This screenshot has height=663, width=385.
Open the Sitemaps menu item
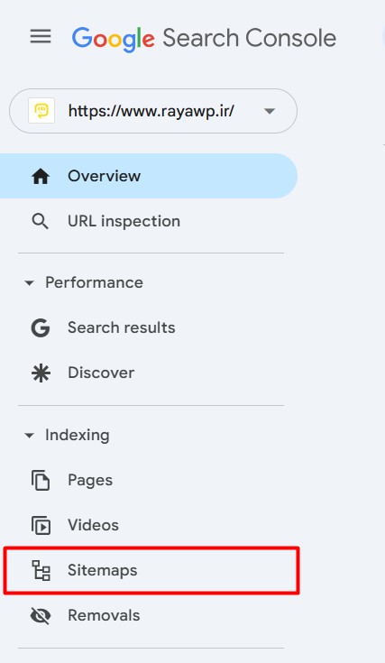pyautogui.click(x=151, y=570)
